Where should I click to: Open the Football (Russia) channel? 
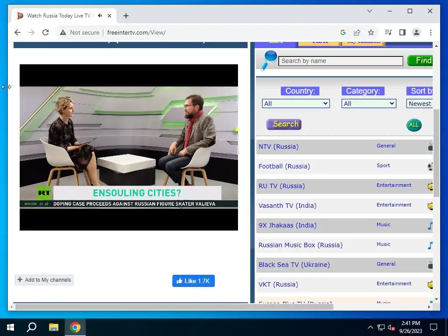pos(284,166)
